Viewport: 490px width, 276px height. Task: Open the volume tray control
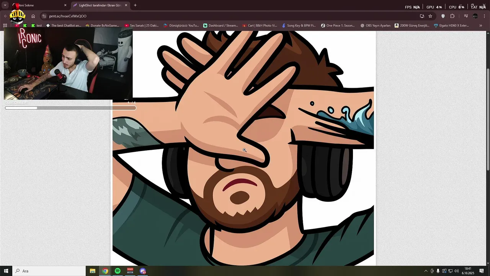click(456, 271)
